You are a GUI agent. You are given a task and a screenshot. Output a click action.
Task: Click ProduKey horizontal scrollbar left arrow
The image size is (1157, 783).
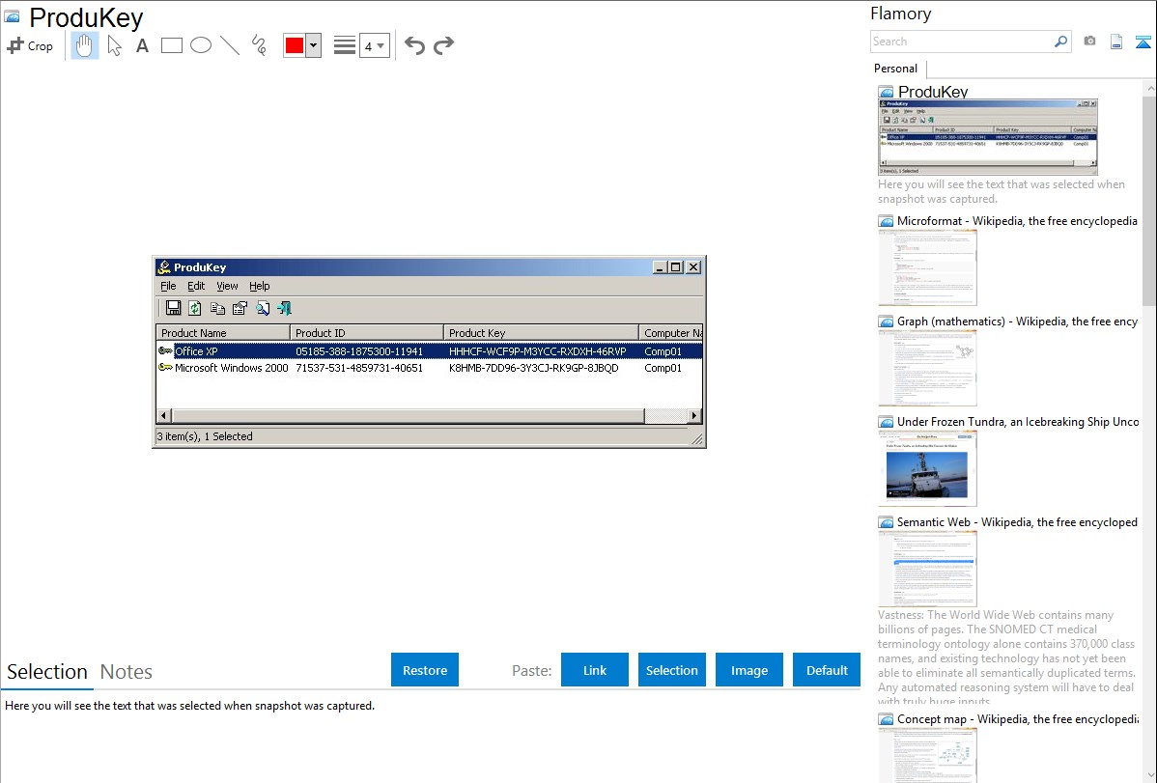[x=164, y=415]
